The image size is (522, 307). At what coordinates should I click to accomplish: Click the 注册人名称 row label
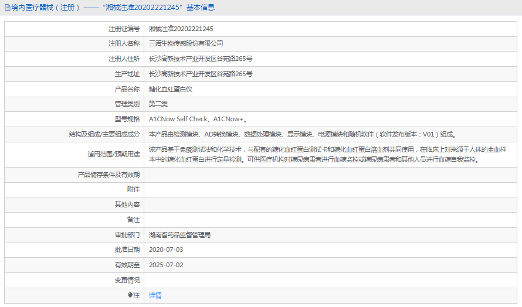tap(124, 43)
